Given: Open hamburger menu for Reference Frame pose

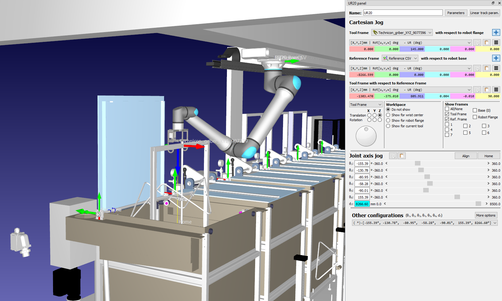Looking at the screenshot, I should 496,69.
